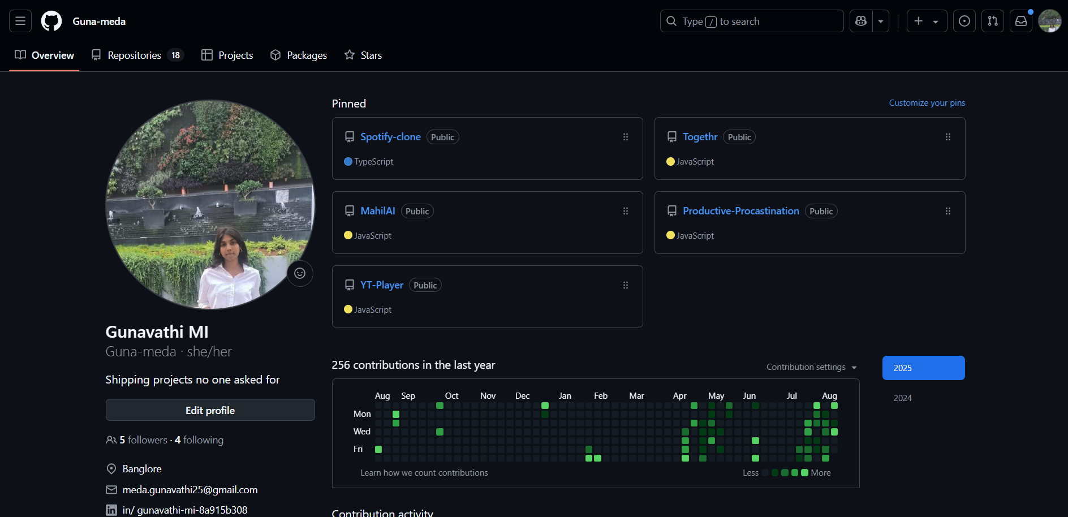
Task: Select the Overview tab
Action: tap(44, 55)
